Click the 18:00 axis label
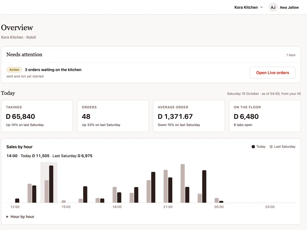Screen dimensions: 307x230 (x=117, y=207)
